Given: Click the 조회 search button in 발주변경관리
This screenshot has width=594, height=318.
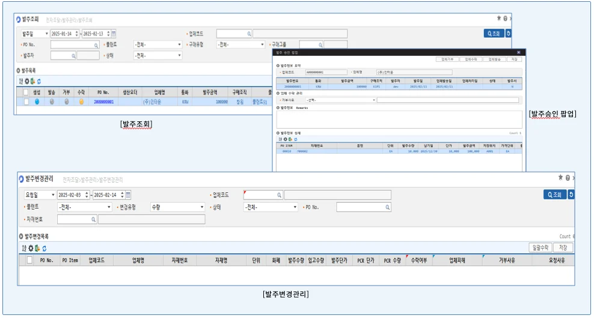Looking at the screenshot, I should [555, 195].
